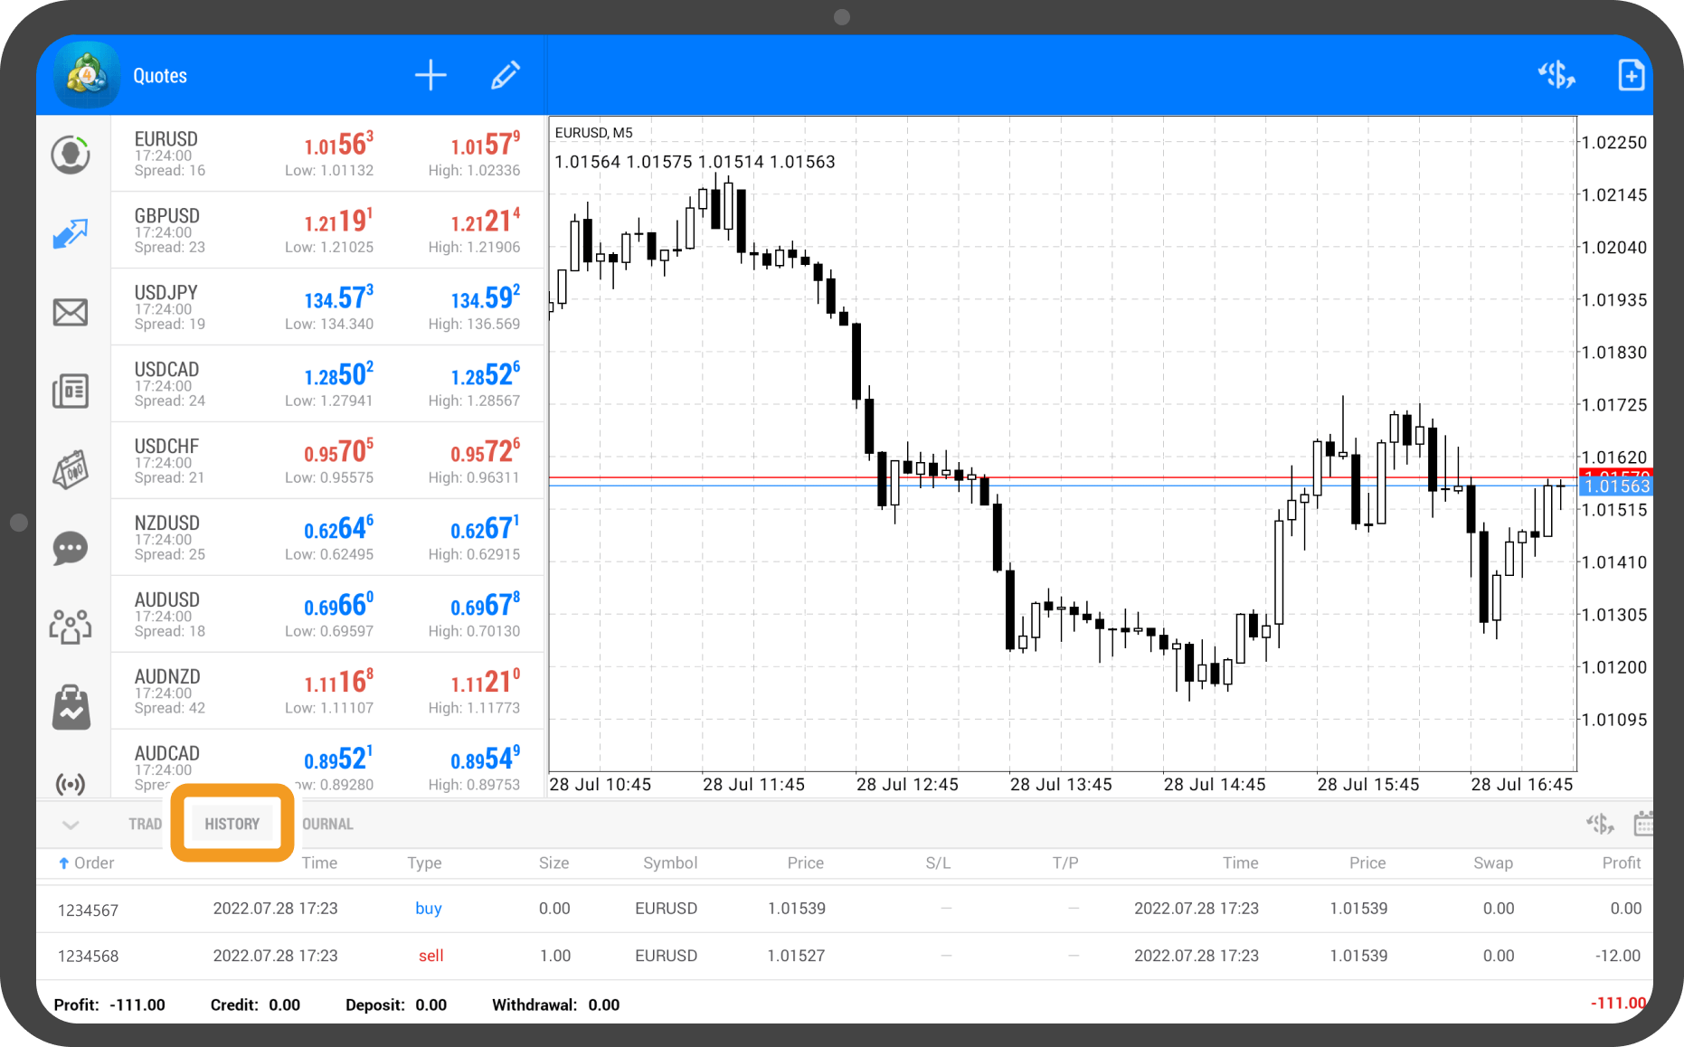Click the pencil edit icon in Quotes header

coord(505,76)
